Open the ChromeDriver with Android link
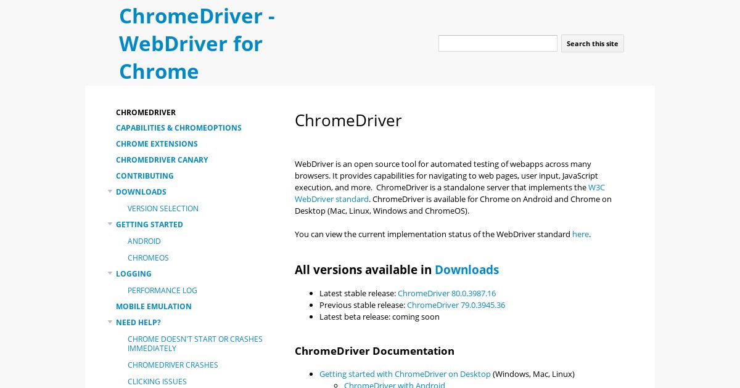Image resolution: width=740 pixels, height=388 pixels. [395, 385]
